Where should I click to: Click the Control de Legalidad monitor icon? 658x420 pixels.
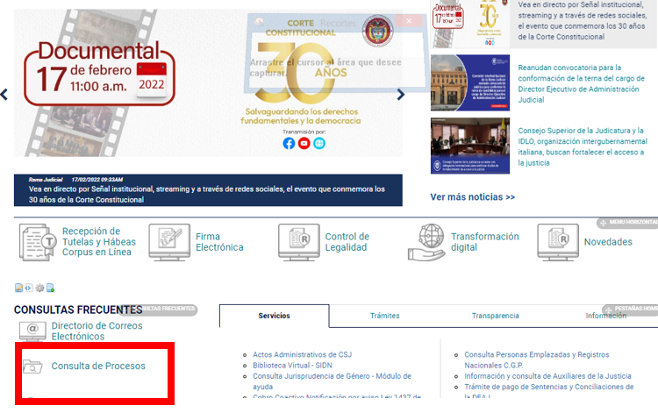(x=299, y=242)
